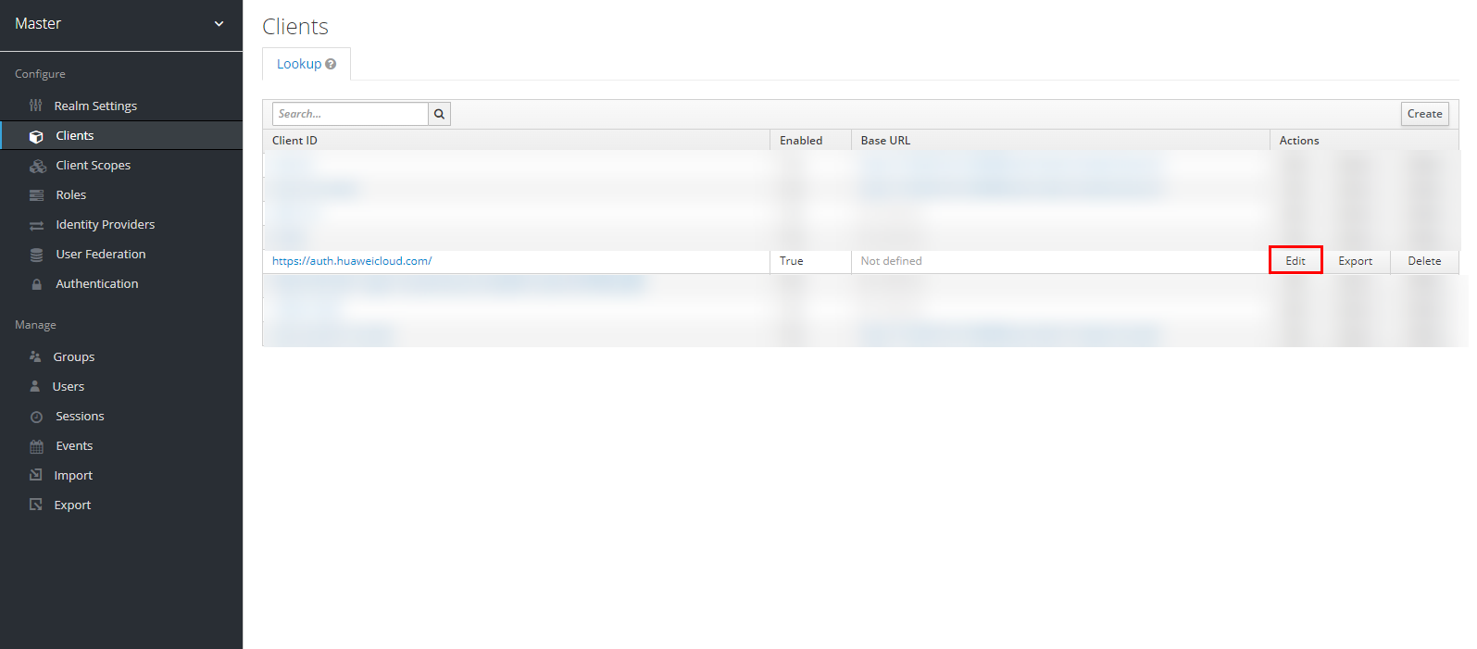Click the Roles list icon

point(37,195)
